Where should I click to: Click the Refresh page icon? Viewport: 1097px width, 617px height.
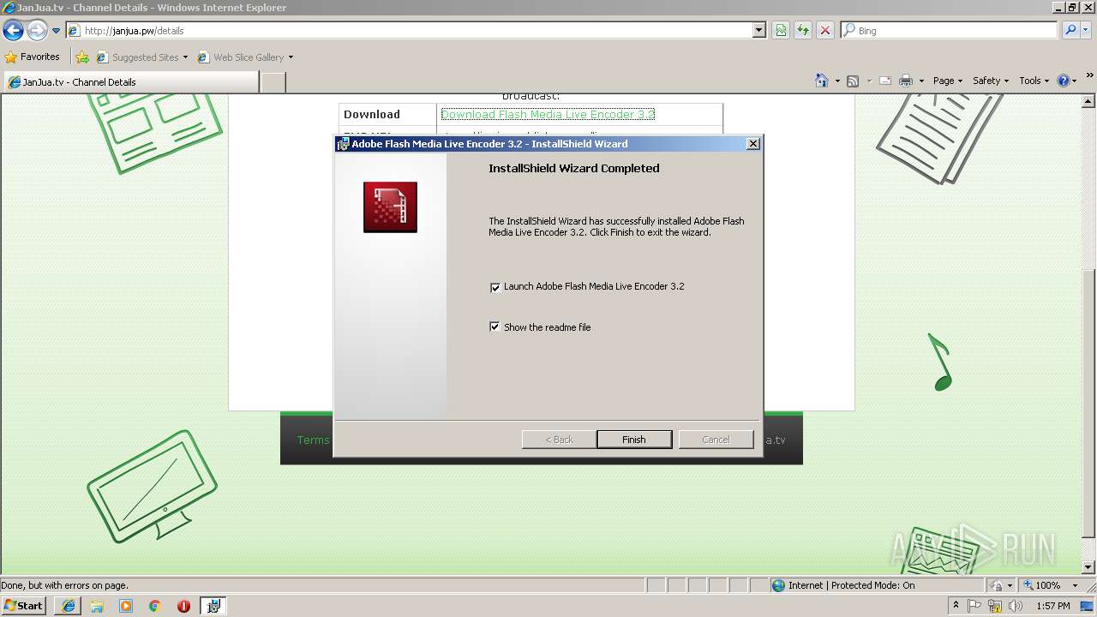point(803,31)
